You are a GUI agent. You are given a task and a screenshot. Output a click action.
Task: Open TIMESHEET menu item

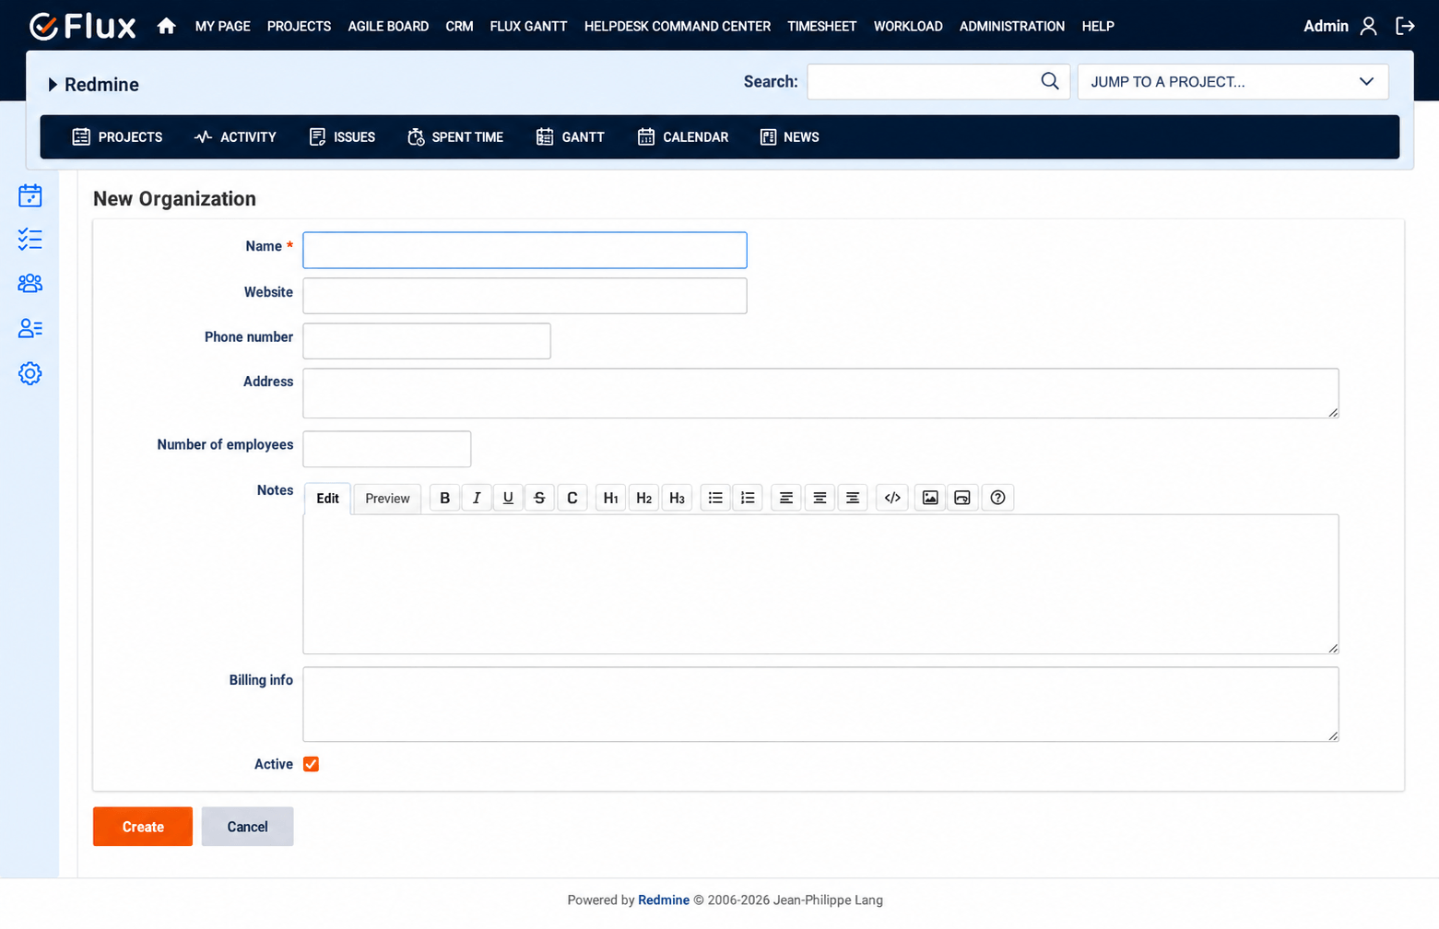822,26
